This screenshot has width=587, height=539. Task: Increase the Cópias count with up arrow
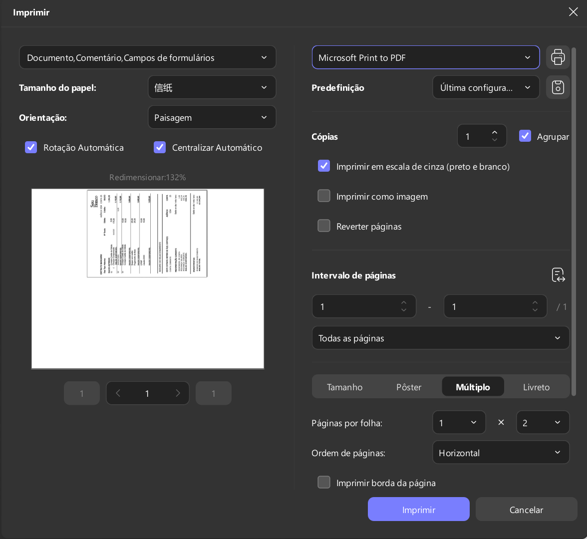coord(495,133)
